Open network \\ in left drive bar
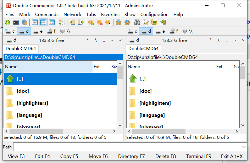The width and height of the screenshot is (250, 163). [x=65, y=31]
